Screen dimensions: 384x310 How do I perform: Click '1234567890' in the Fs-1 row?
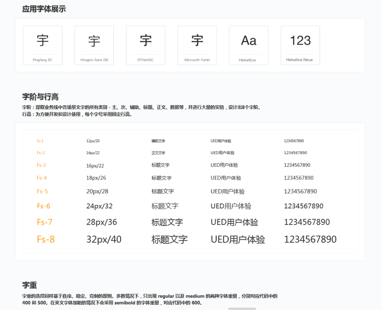(294, 141)
